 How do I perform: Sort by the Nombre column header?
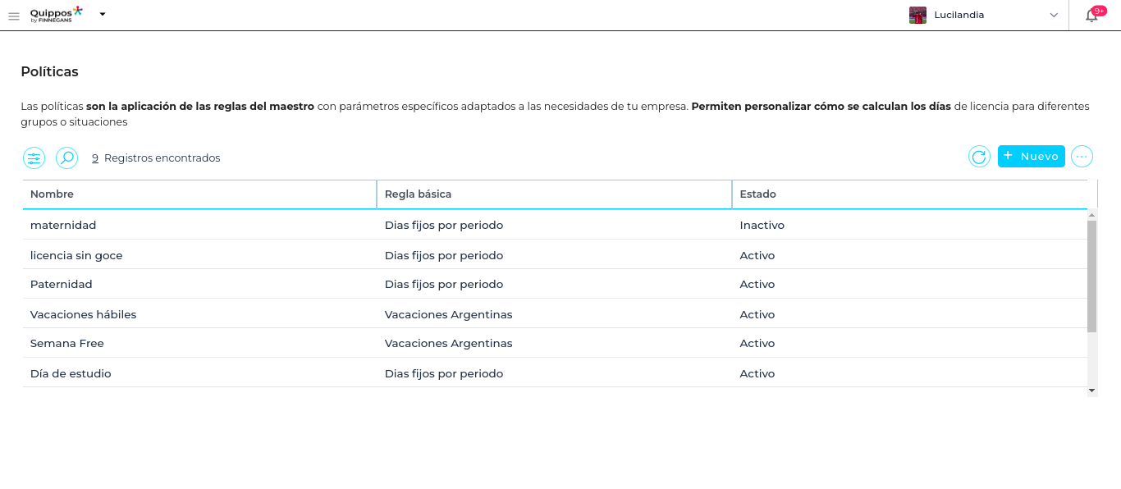coord(52,194)
